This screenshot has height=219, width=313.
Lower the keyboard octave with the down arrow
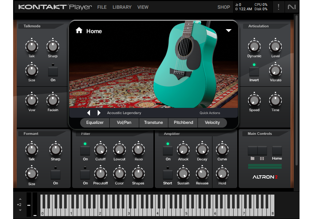20,210
